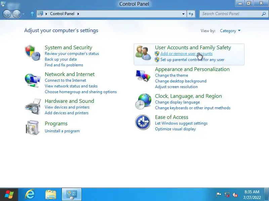
Task: Open the User Accounts people icon
Action: (x=143, y=53)
